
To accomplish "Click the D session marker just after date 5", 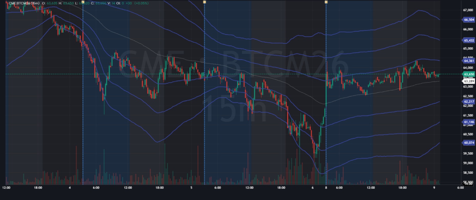I will 204,2.
